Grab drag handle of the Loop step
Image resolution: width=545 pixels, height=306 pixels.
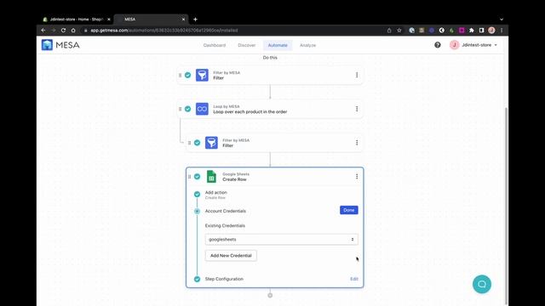click(x=180, y=109)
